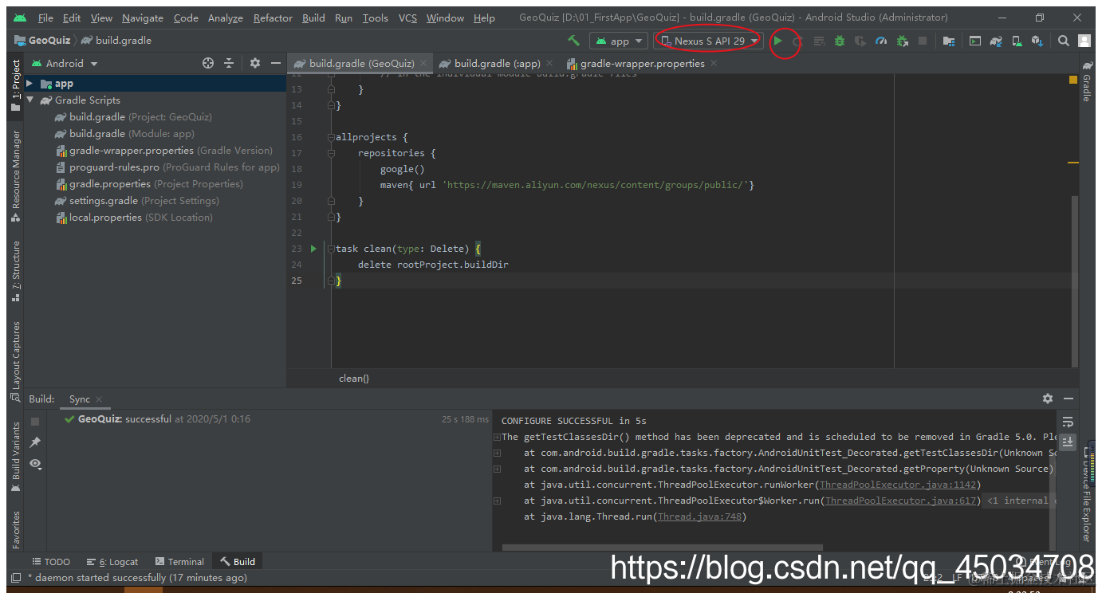Screen dimensions: 1102x593
Task: Toggle soft-wrap in build output
Action: pyautogui.click(x=1069, y=422)
